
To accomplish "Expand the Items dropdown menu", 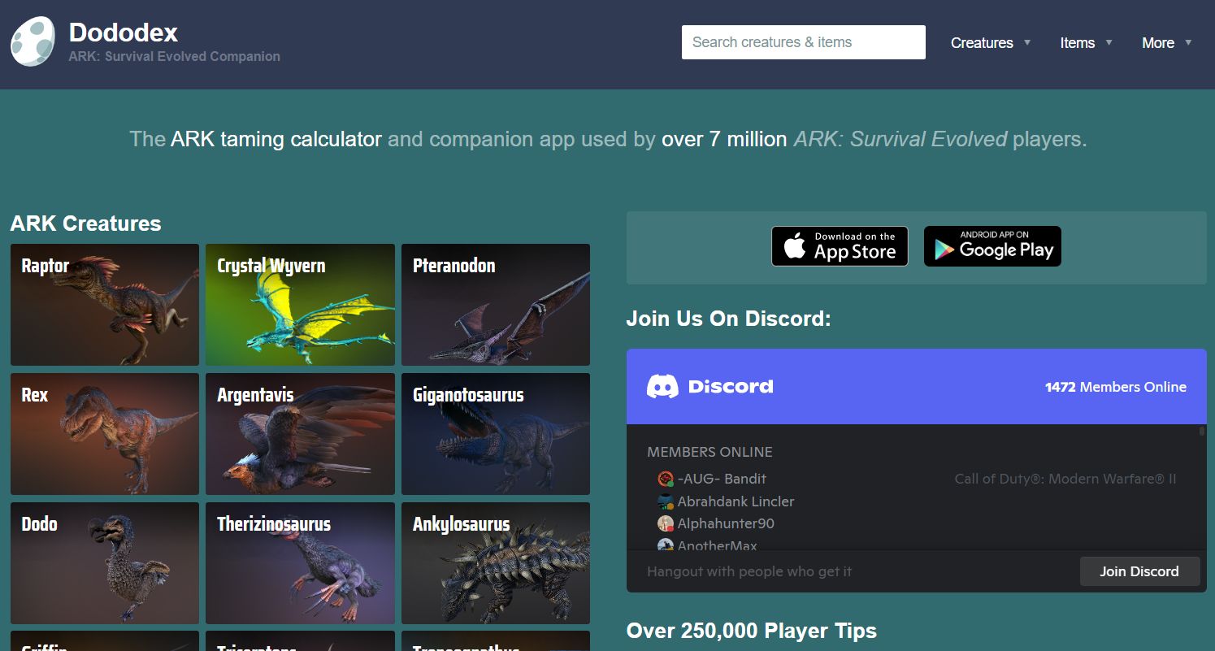I will [x=1086, y=43].
